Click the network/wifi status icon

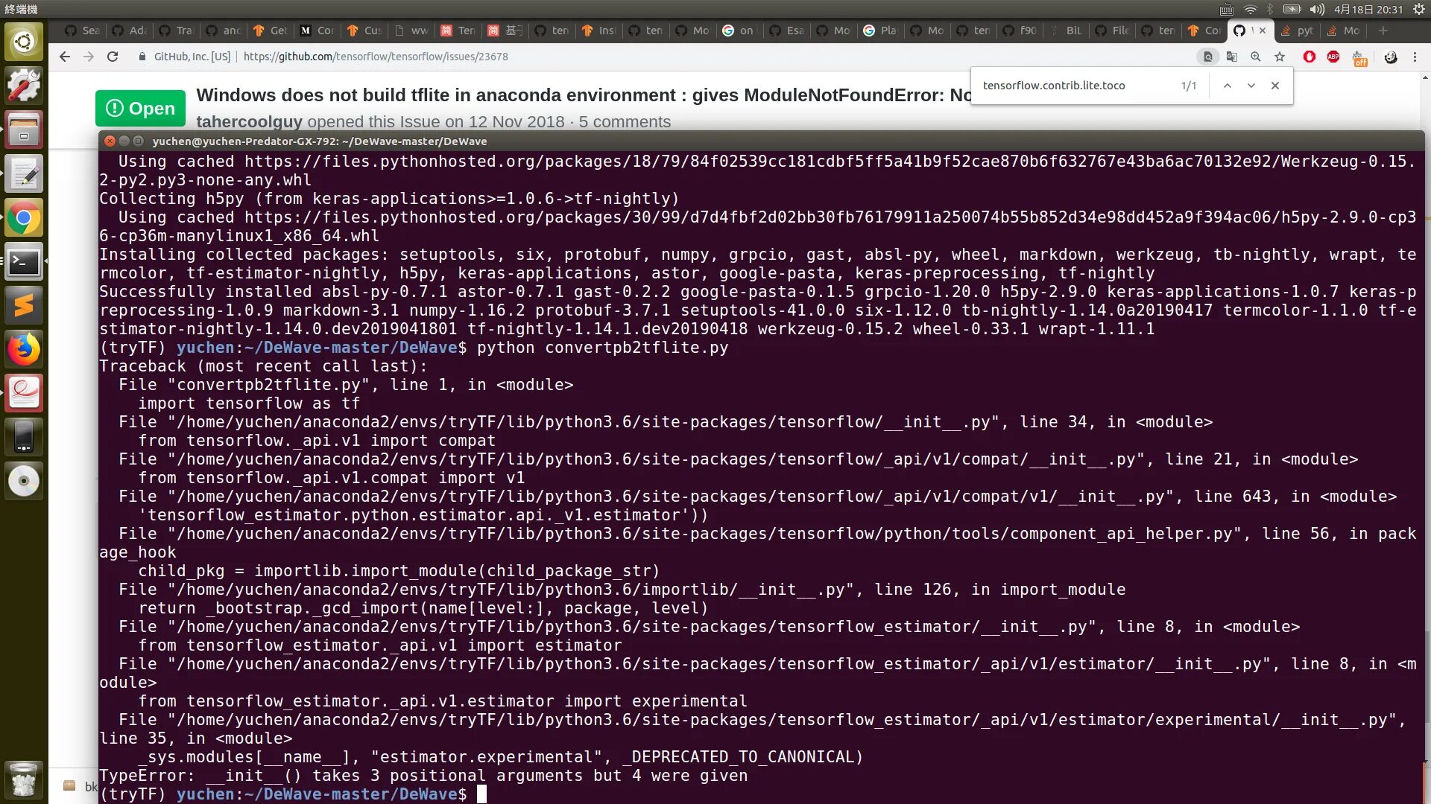[1249, 9]
